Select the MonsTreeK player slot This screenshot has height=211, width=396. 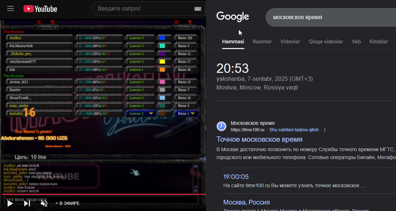(40, 98)
